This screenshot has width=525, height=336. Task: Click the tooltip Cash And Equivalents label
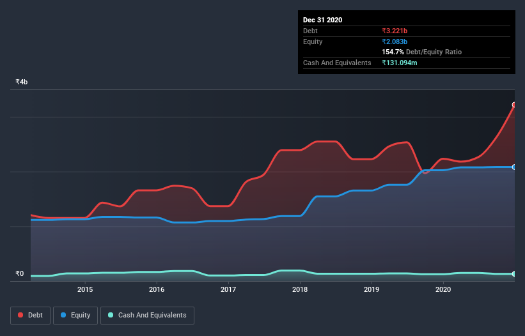[x=337, y=63]
